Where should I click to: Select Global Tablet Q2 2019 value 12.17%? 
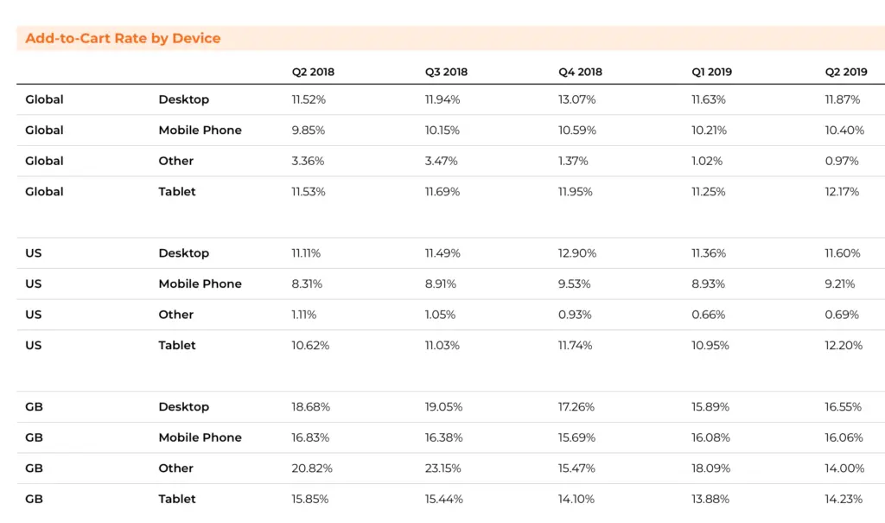842,191
